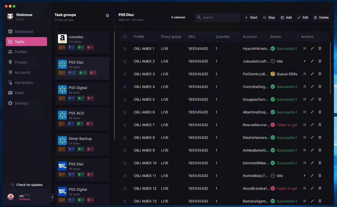This screenshot has width=337, height=207.
Task: Start all tasks with Start button
Action: (x=251, y=17)
